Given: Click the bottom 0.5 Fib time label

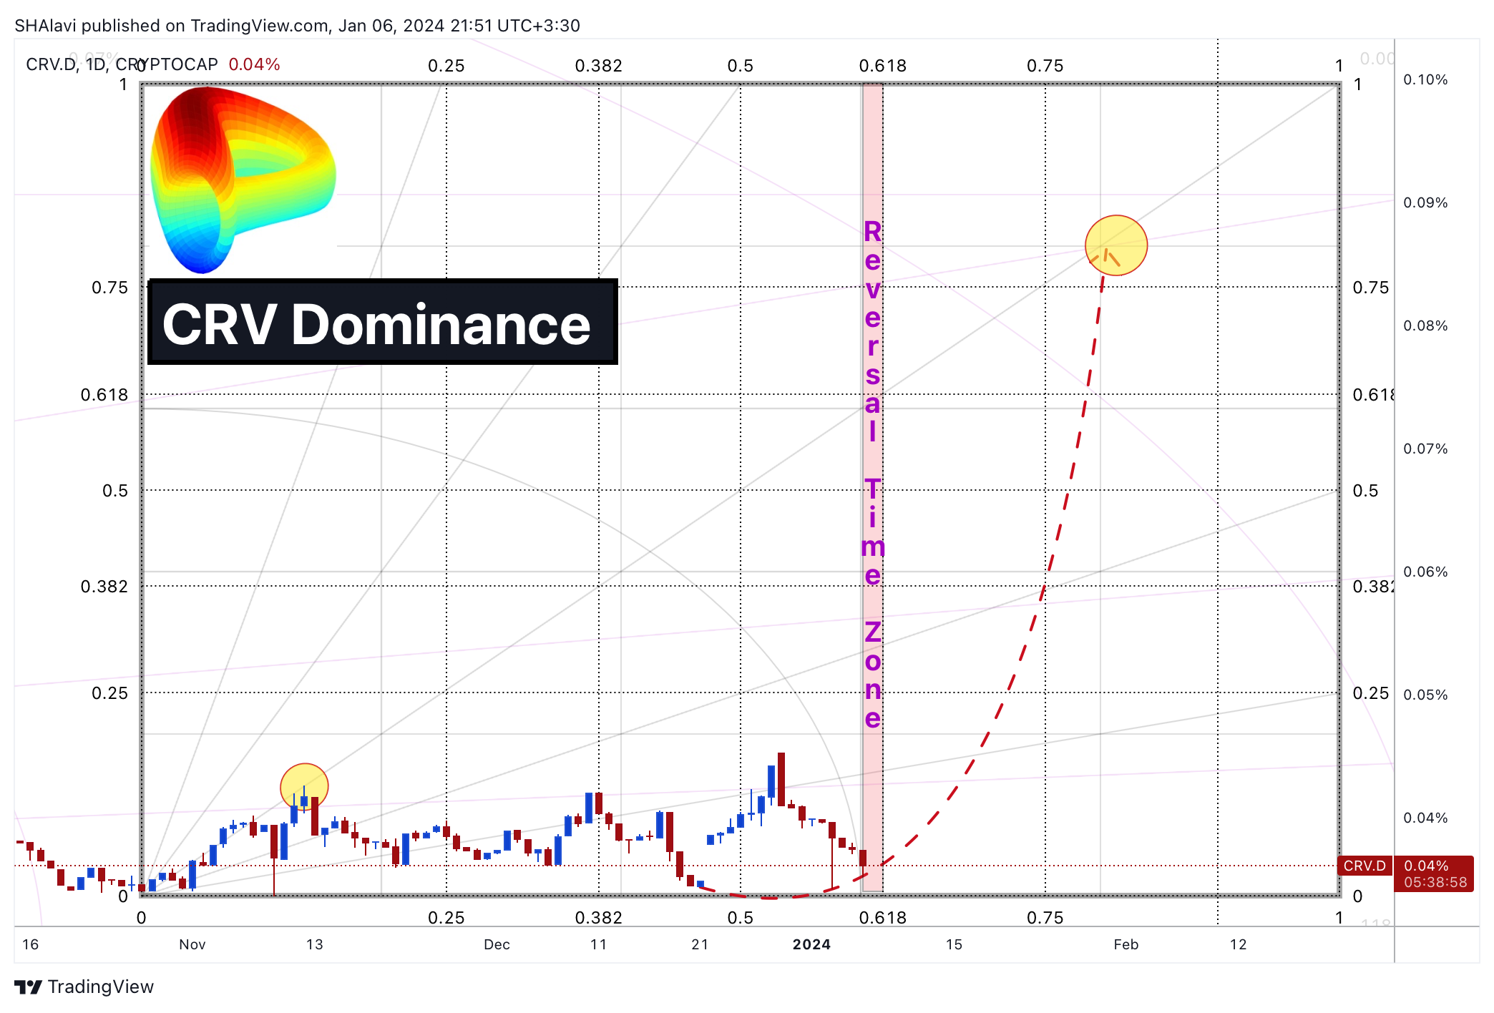Looking at the screenshot, I should pos(741,918).
